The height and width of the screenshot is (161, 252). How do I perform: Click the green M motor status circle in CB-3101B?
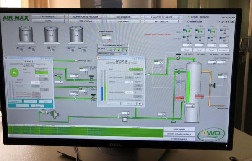point(14,73)
